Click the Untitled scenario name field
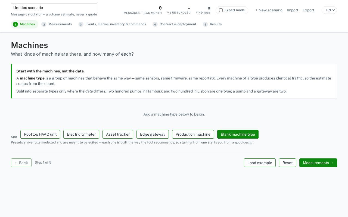 tap(54, 8)
